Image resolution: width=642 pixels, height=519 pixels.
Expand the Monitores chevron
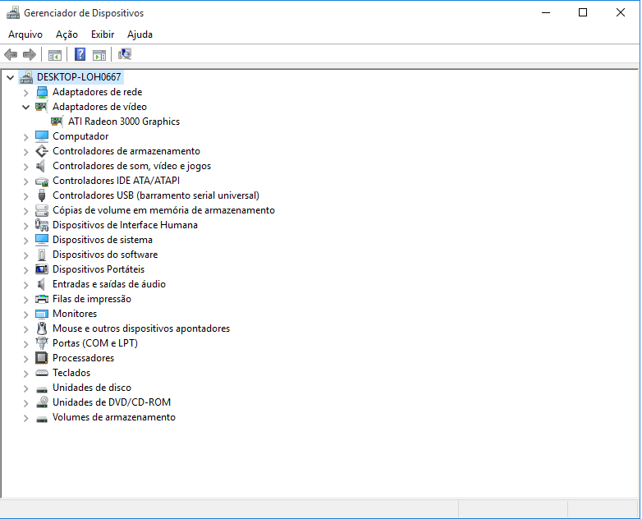(x=25, y=315)
